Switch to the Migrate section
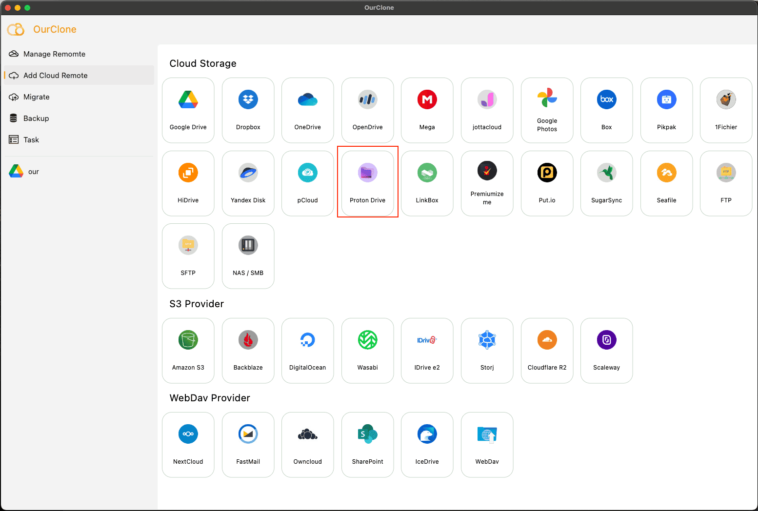This screenshot has height=511, width=758. [36, 97]
